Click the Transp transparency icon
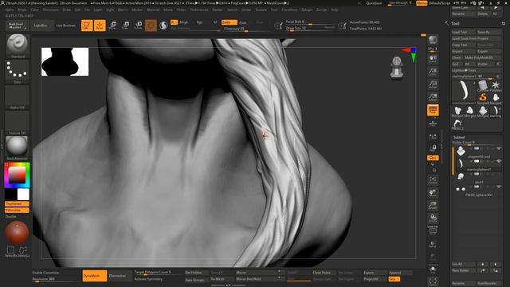Screen dimensions: 510x287 point(433,244)
